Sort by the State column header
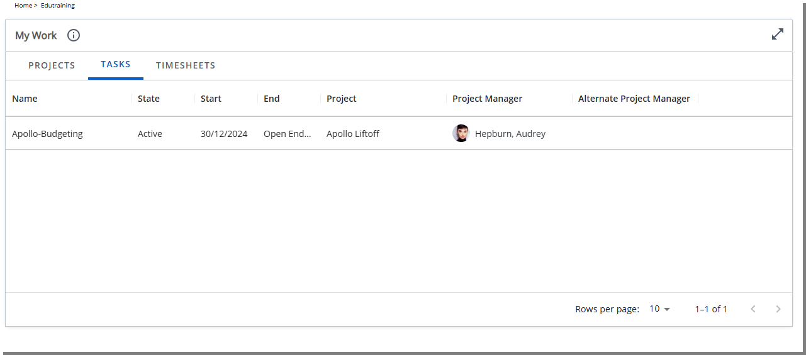Viewport: 806px width, 355px height. (148, 99)
